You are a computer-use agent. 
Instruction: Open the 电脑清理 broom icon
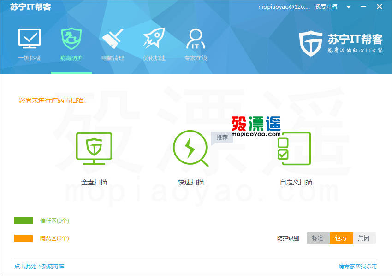[x=113, y=38]
